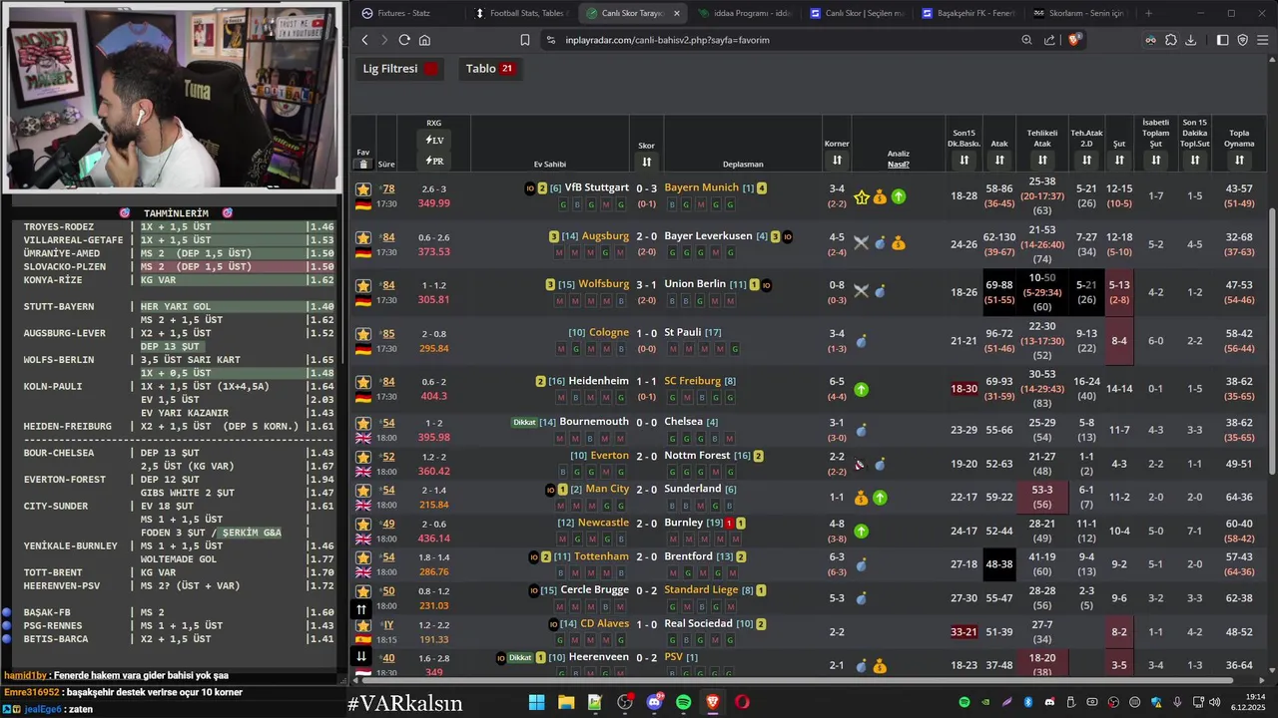
Task: Sort by Teh.Atak 2.D column
Action: [1086, 160]
